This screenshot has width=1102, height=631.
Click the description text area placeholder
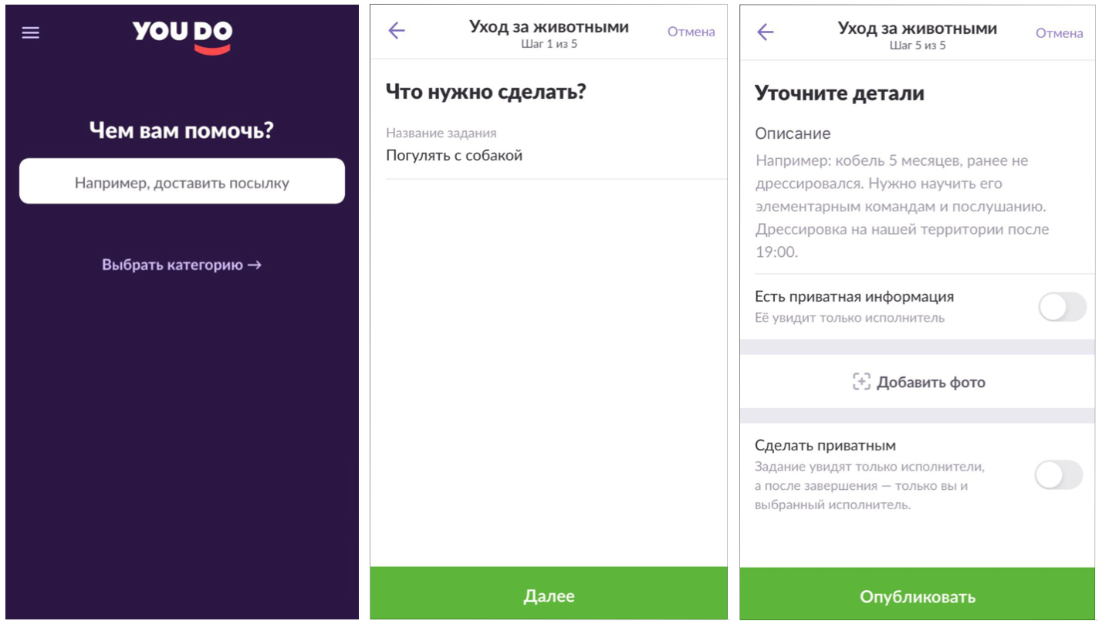click(903, 206)
